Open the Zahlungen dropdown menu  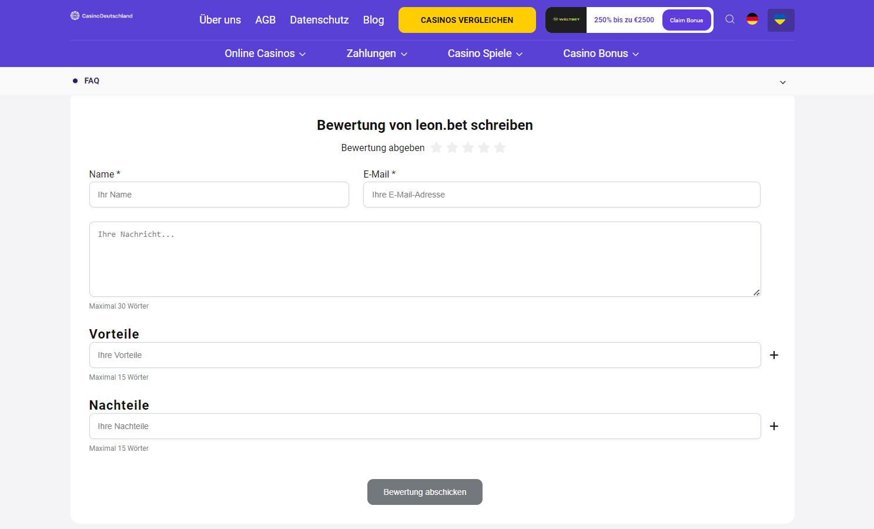click(x=377, y=53)
